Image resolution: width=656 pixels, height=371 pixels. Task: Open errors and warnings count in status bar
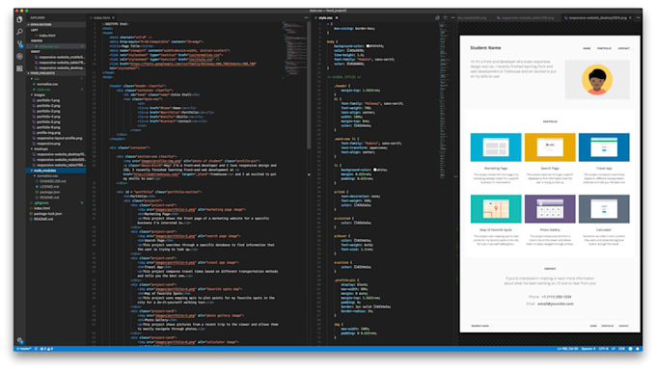(46, 349)
